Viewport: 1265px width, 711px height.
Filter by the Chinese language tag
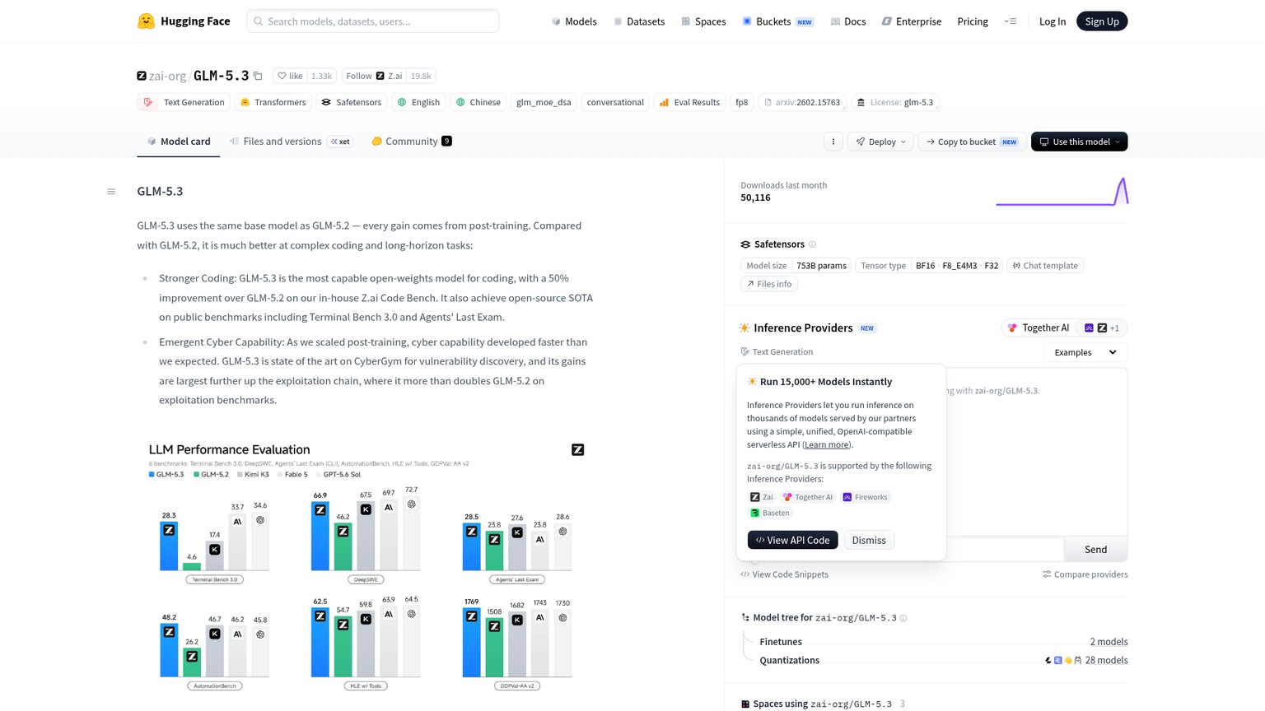[x=478, y=102]
